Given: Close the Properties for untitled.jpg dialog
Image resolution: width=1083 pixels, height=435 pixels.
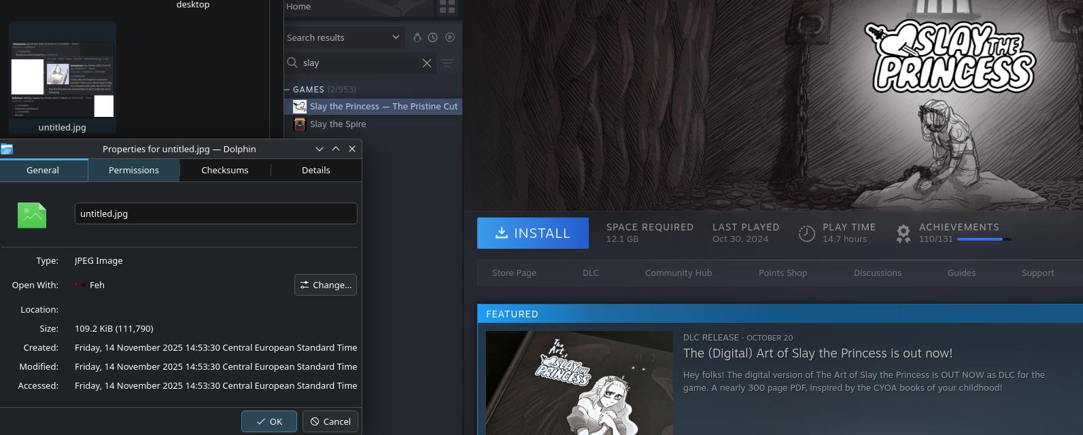Looking at the screenshot, I should pyautogui.click(x=352, y=149).
